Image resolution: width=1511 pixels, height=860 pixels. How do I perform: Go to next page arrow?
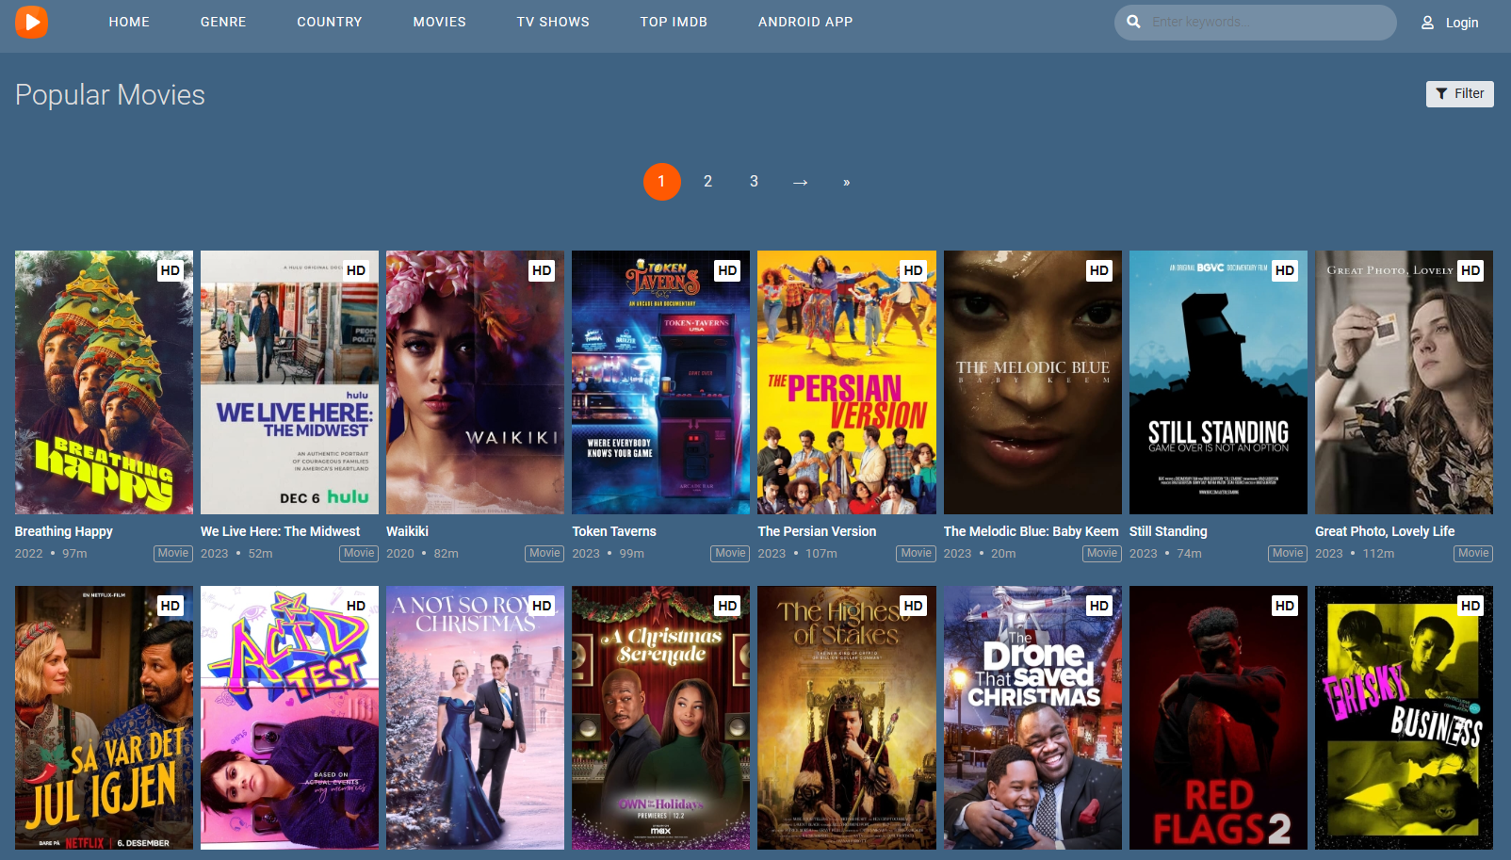tap(800, 182)
